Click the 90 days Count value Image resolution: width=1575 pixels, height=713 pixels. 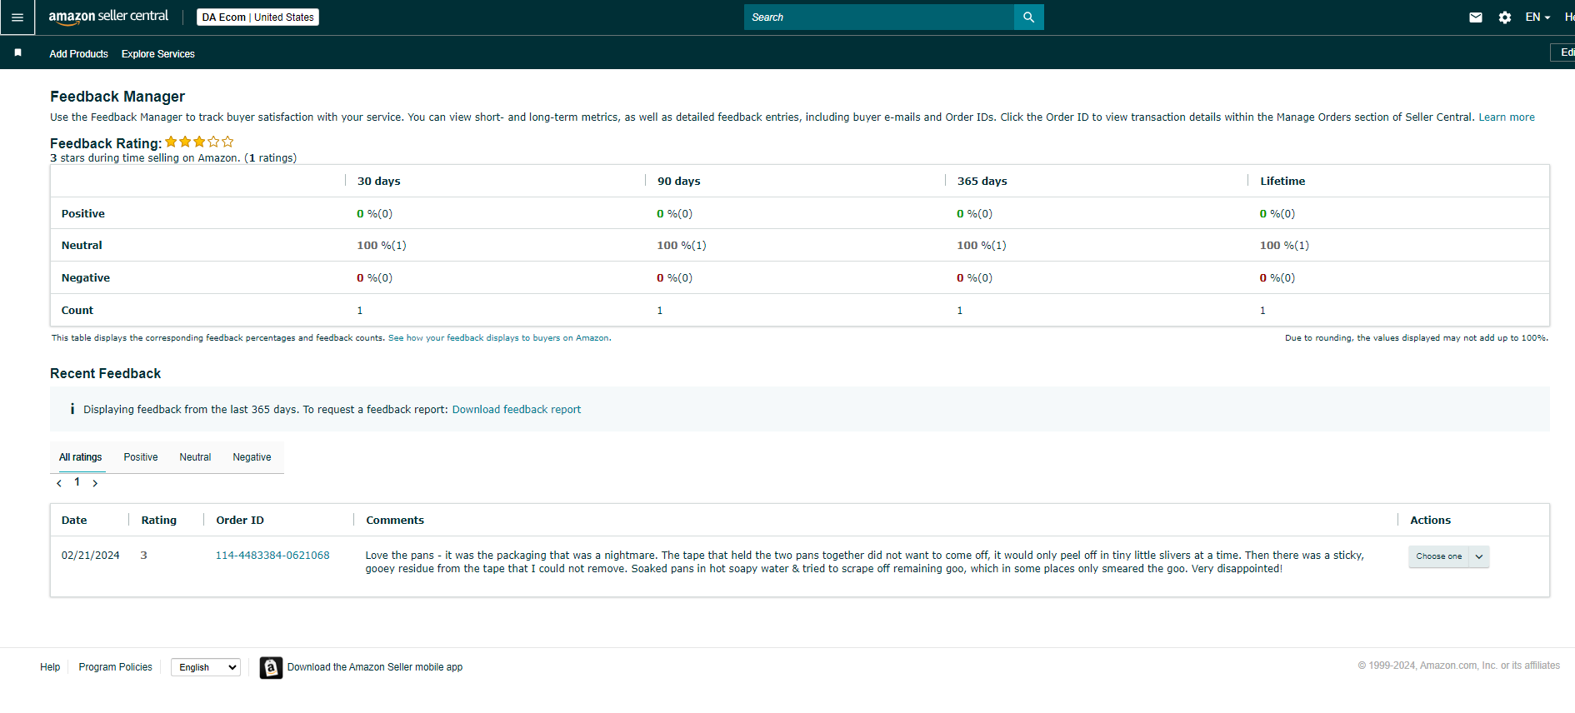[660, 311]
